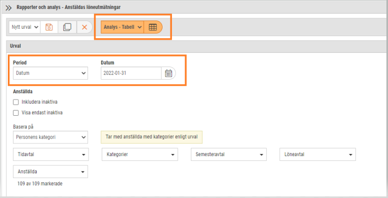Expand the Kategorier multiselect dropdown

pyautogui.click(x=140, y=155)
